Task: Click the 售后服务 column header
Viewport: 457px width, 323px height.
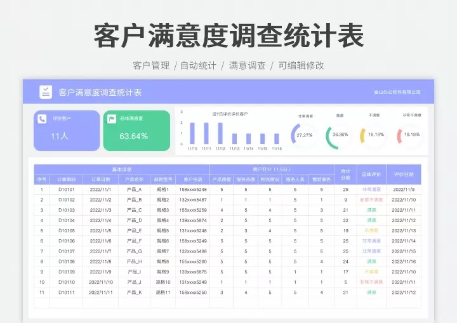Action: [321, 180]
